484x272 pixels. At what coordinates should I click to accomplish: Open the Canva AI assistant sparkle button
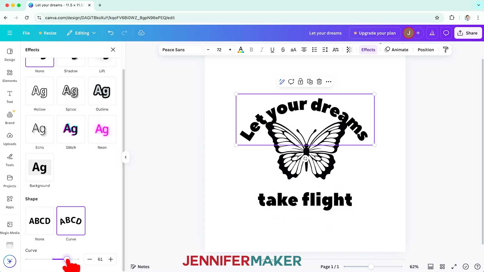pyautogui.click(x=10, y=261)
